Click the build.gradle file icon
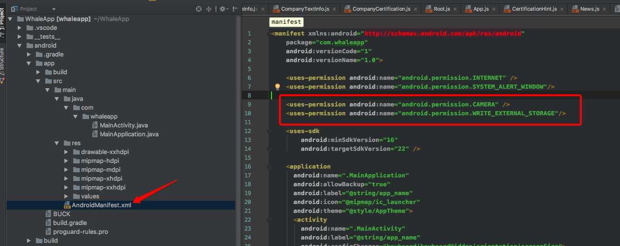Image resolution: width=620 pixels, height=246 pixels. click(48, 223)
